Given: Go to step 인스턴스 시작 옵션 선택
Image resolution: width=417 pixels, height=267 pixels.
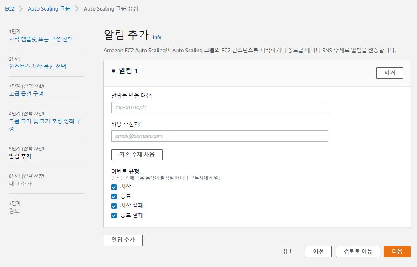Looking at the screenshot, I should [x=37, y=67].
